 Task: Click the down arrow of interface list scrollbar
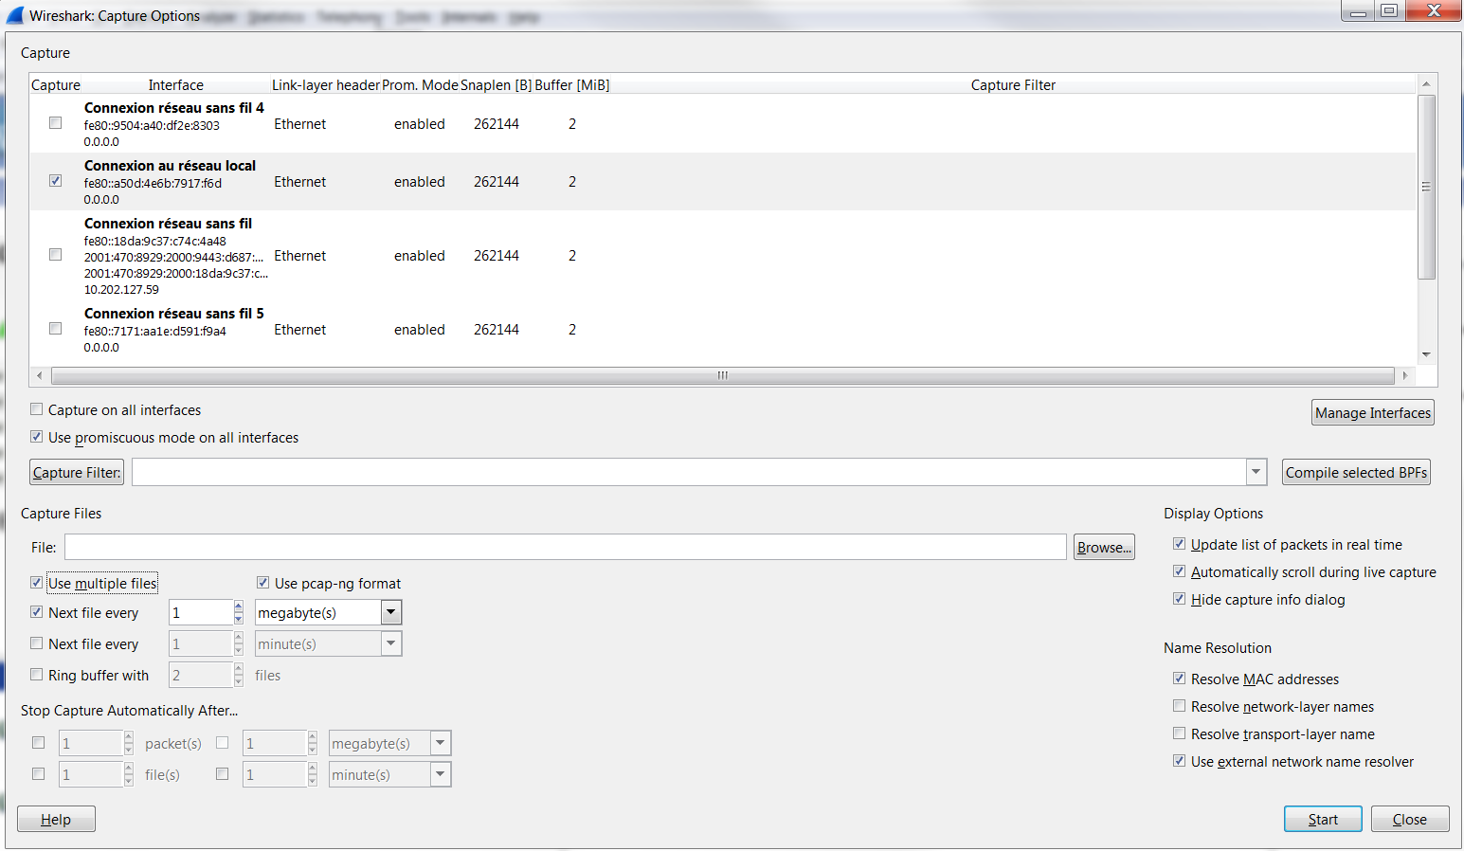[1426, 354]
